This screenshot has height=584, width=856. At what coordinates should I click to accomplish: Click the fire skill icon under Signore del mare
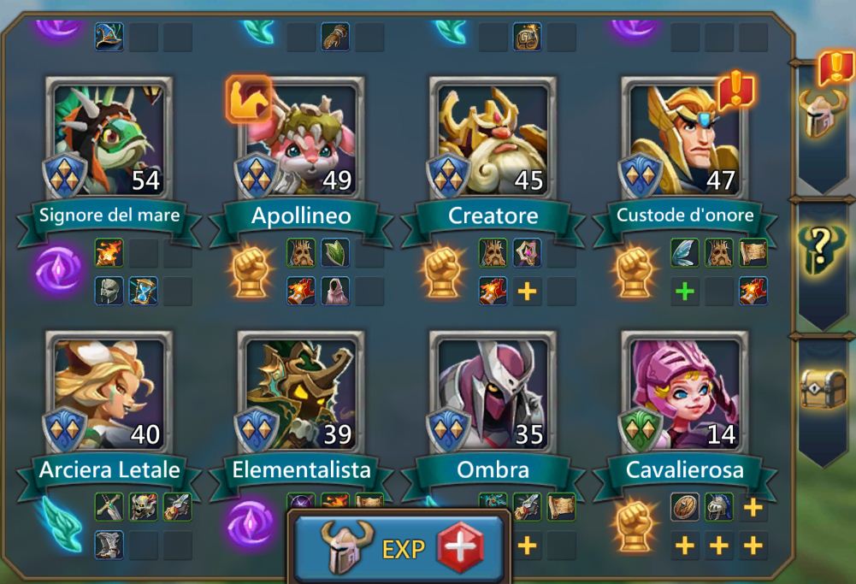(x=109, y=253)
